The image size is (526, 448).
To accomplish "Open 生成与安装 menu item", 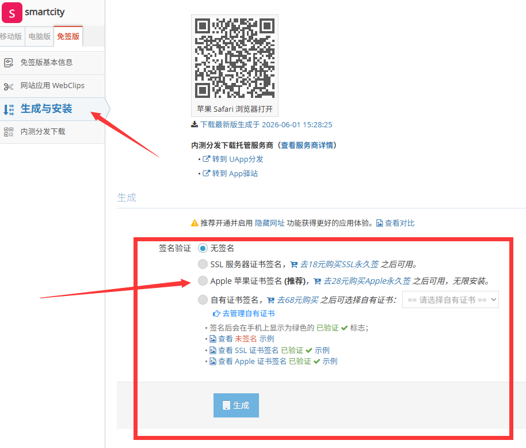I will 52,109.
